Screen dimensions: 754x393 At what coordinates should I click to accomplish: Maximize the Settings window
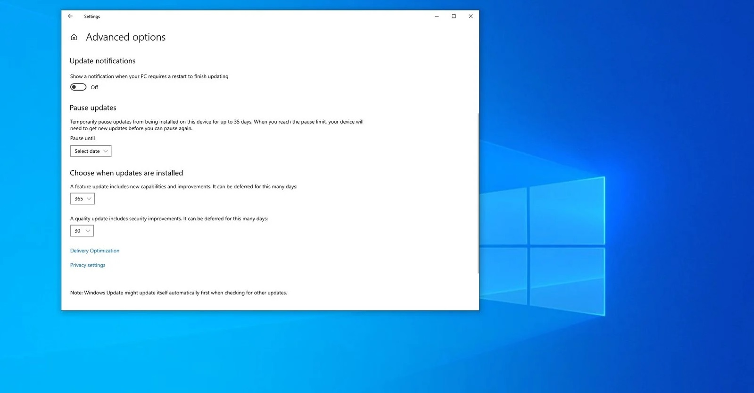click(454, 16)
